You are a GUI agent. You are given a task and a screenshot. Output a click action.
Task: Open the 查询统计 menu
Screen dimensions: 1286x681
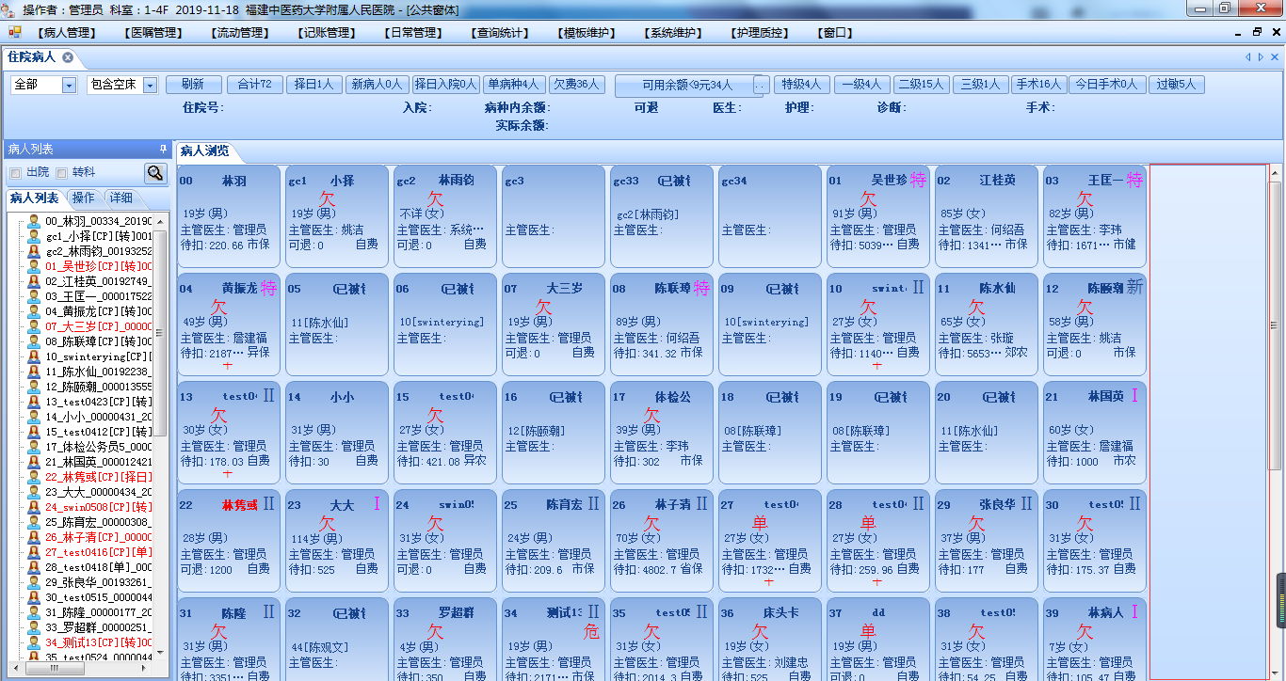click(x=500, y=33)
